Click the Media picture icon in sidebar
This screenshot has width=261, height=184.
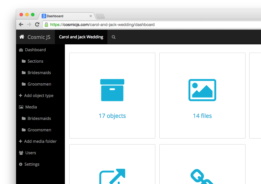point(21,107)
